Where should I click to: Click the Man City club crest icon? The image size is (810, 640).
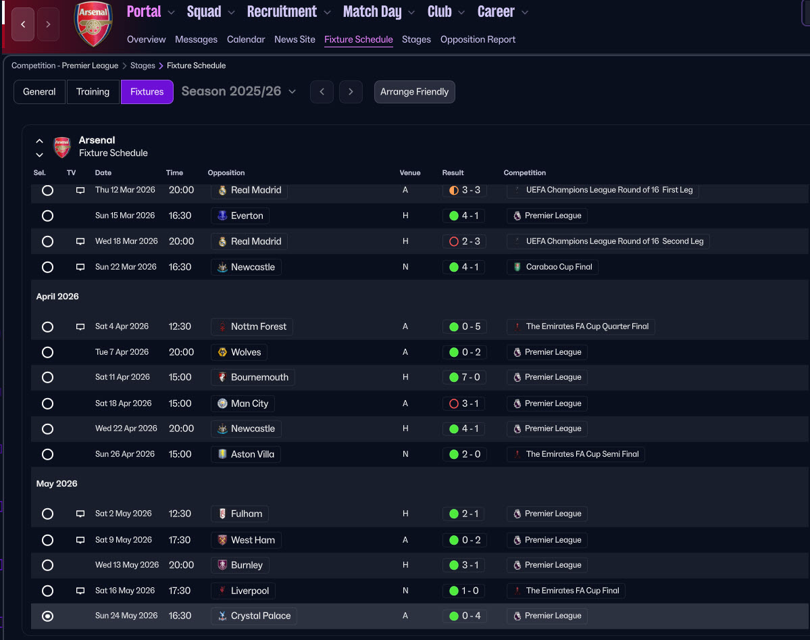pyautogui.click(x=222, y=403)
